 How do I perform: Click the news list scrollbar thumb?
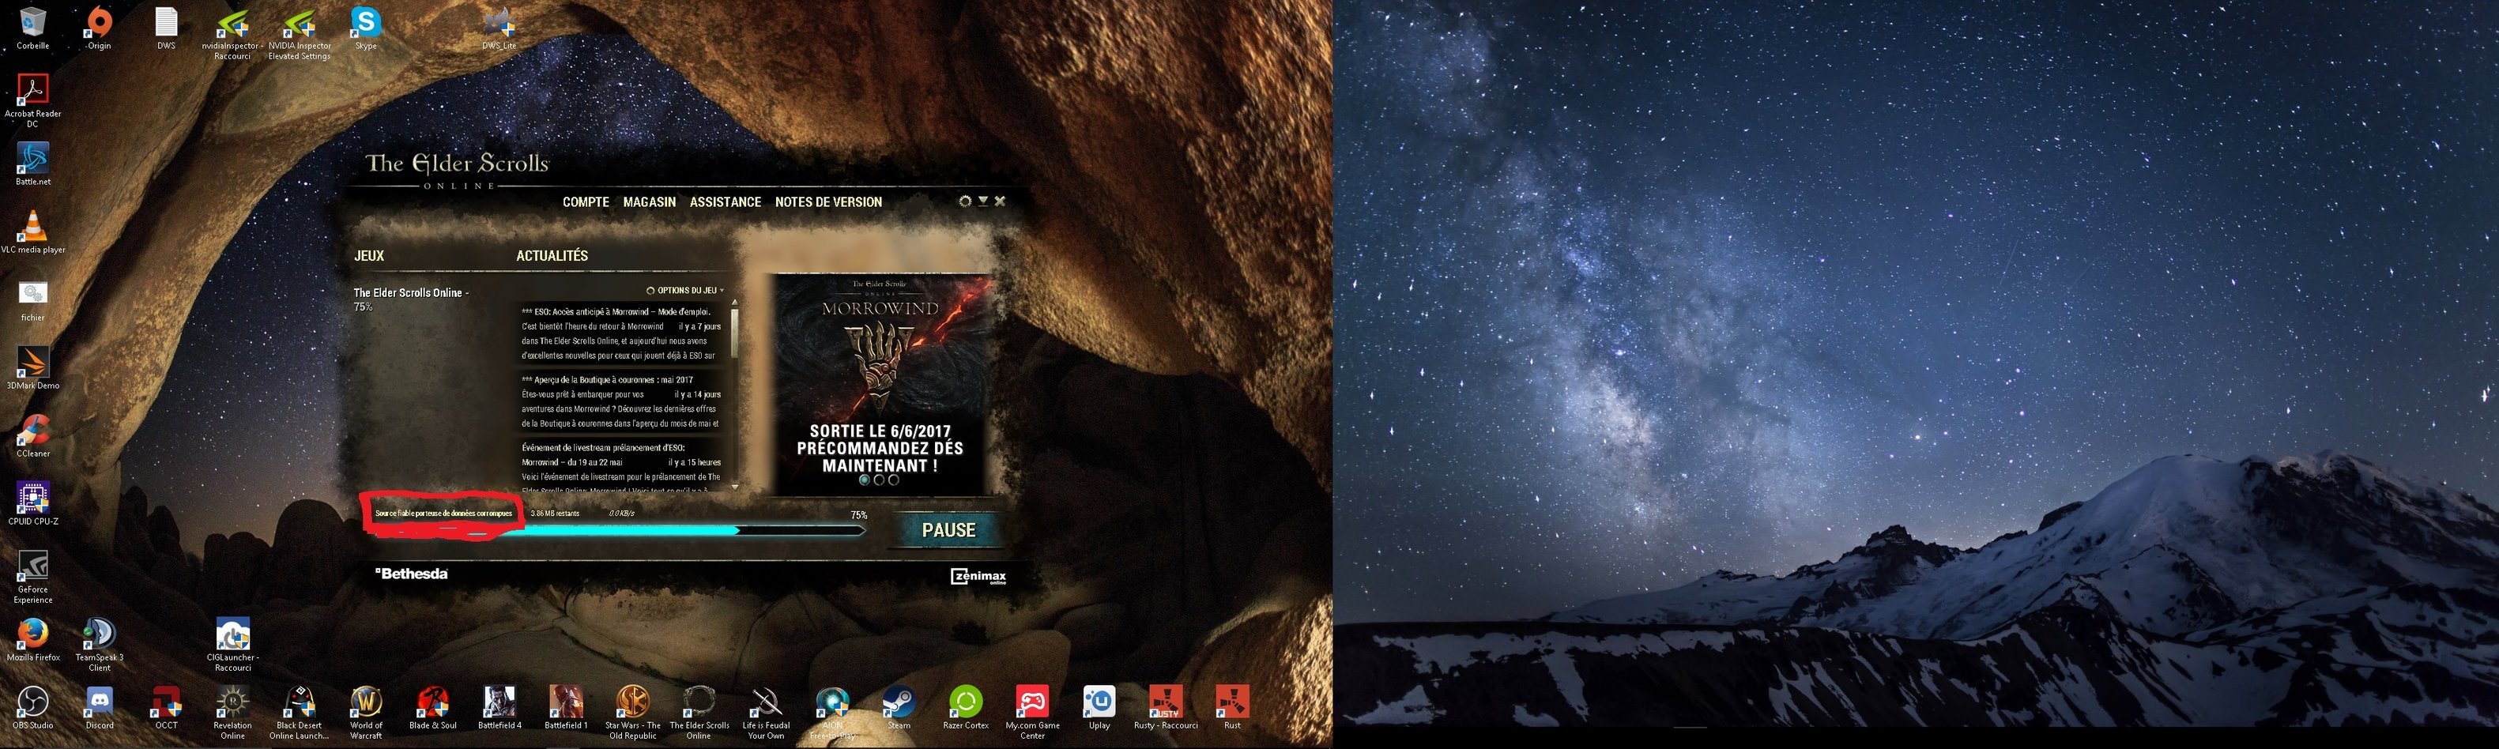click(734, 332)
